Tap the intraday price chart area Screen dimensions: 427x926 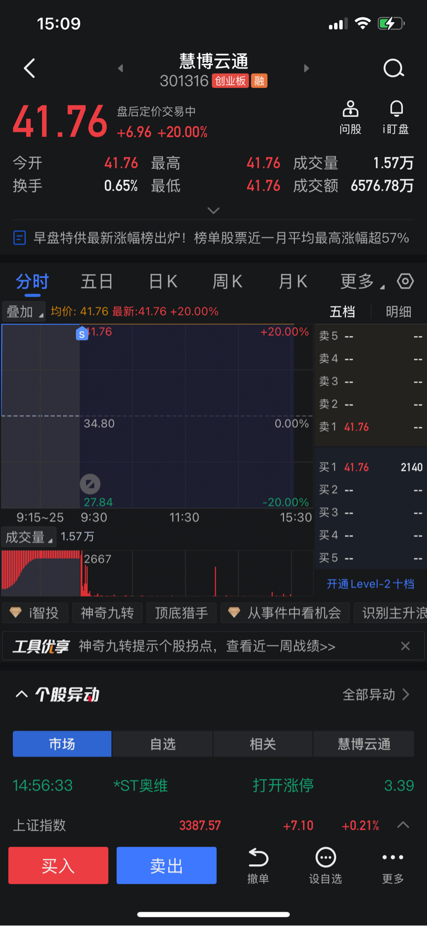(x=157, y=416)
